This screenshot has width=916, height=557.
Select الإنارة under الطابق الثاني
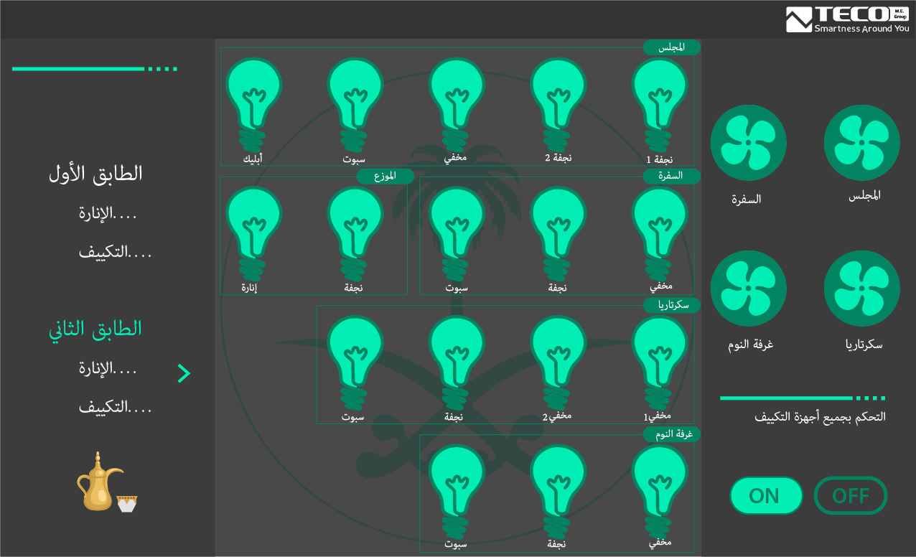(x=108, y=368)
